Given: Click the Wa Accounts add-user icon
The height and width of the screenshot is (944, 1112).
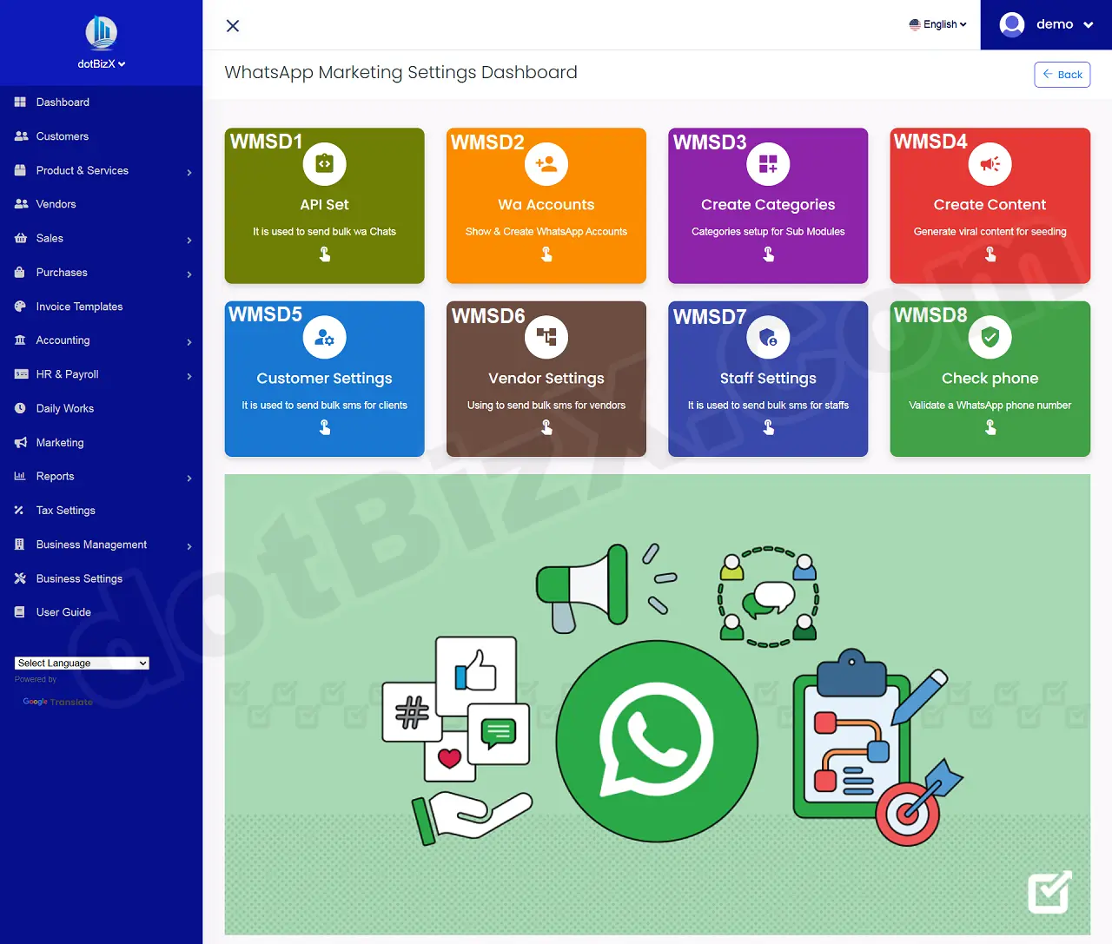Looking at the screenshot, I should pyautogui.click(x=546, y=164).
